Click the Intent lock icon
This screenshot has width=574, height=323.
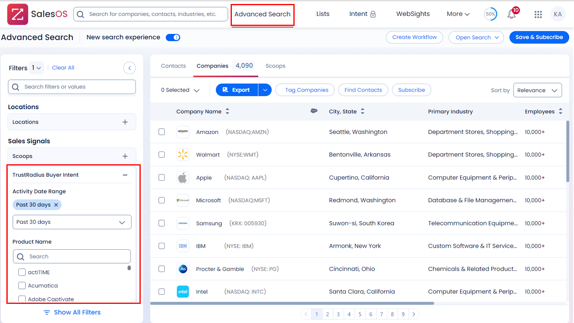coord(373,14)
